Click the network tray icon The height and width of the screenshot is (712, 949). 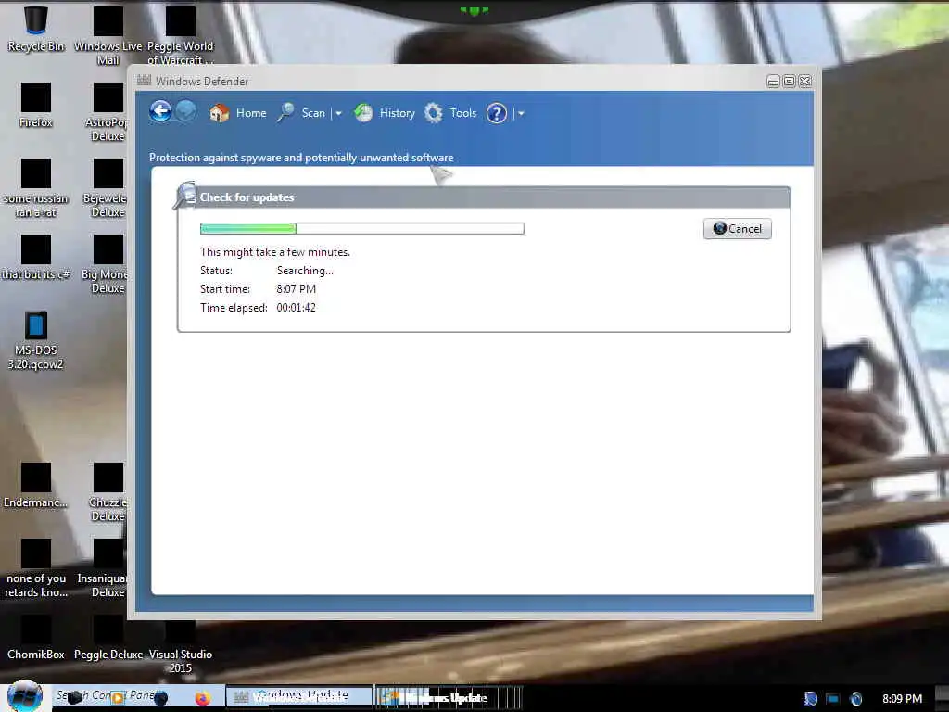click(833, 699)
